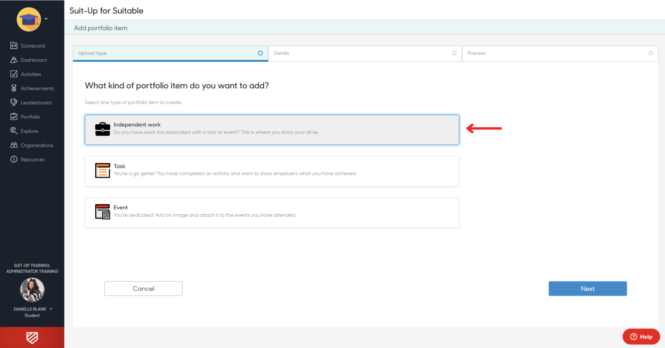Image resolution: width=665 pixels, height=348 pixels.
Task: Expand Danielle Blank user dropdown arrow
Action: (x=51, y=309)
